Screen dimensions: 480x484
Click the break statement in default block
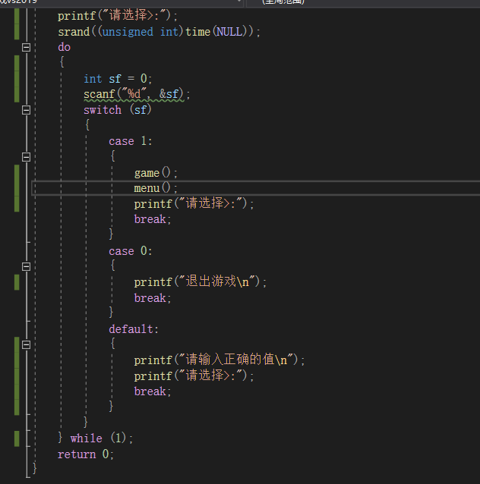[153, 391]
